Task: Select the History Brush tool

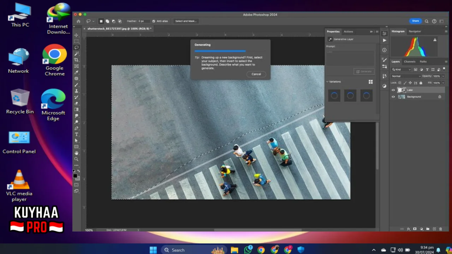Action: tap(76, 97)
